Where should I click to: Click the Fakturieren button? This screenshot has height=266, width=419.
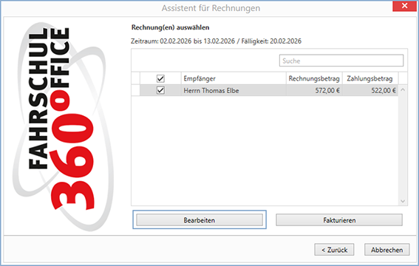pos(339,220)
